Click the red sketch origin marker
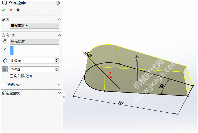Viewport: 198px width, 133px height. tap(109, 75)
